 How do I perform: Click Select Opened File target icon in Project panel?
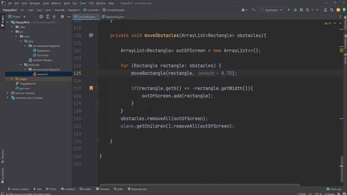click(x=41, y=17)
